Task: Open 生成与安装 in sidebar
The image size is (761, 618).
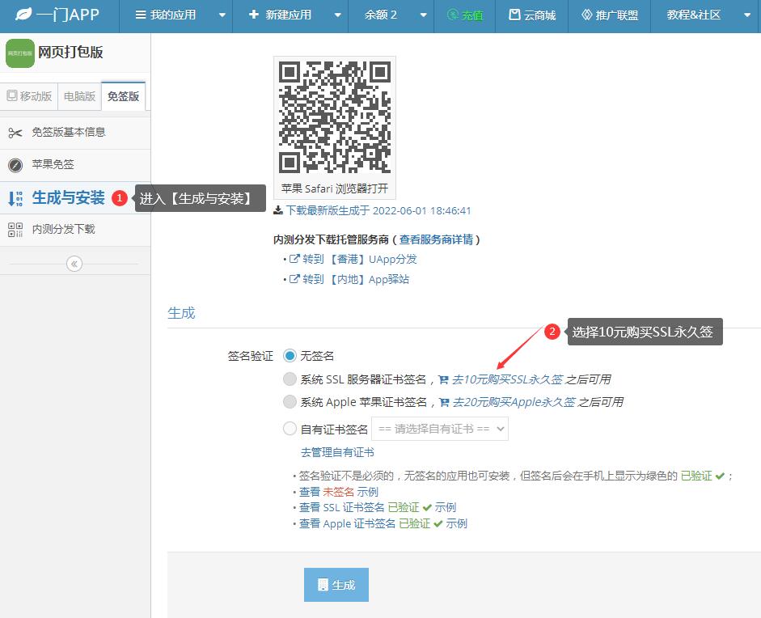Action: pos(75,198)
